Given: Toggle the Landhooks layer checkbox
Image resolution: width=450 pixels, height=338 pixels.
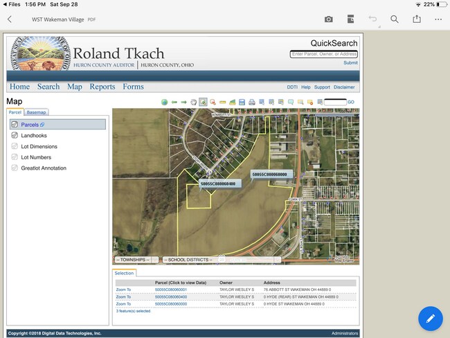Looking at the screenshot, I should pyautogui.click(x=15, y=136).
